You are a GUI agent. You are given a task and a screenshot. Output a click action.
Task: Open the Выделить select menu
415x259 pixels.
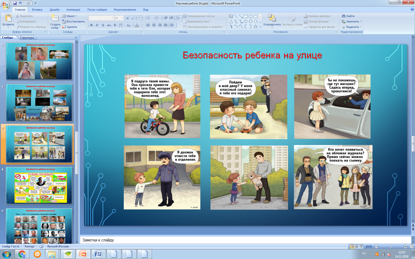pos(352,27)
